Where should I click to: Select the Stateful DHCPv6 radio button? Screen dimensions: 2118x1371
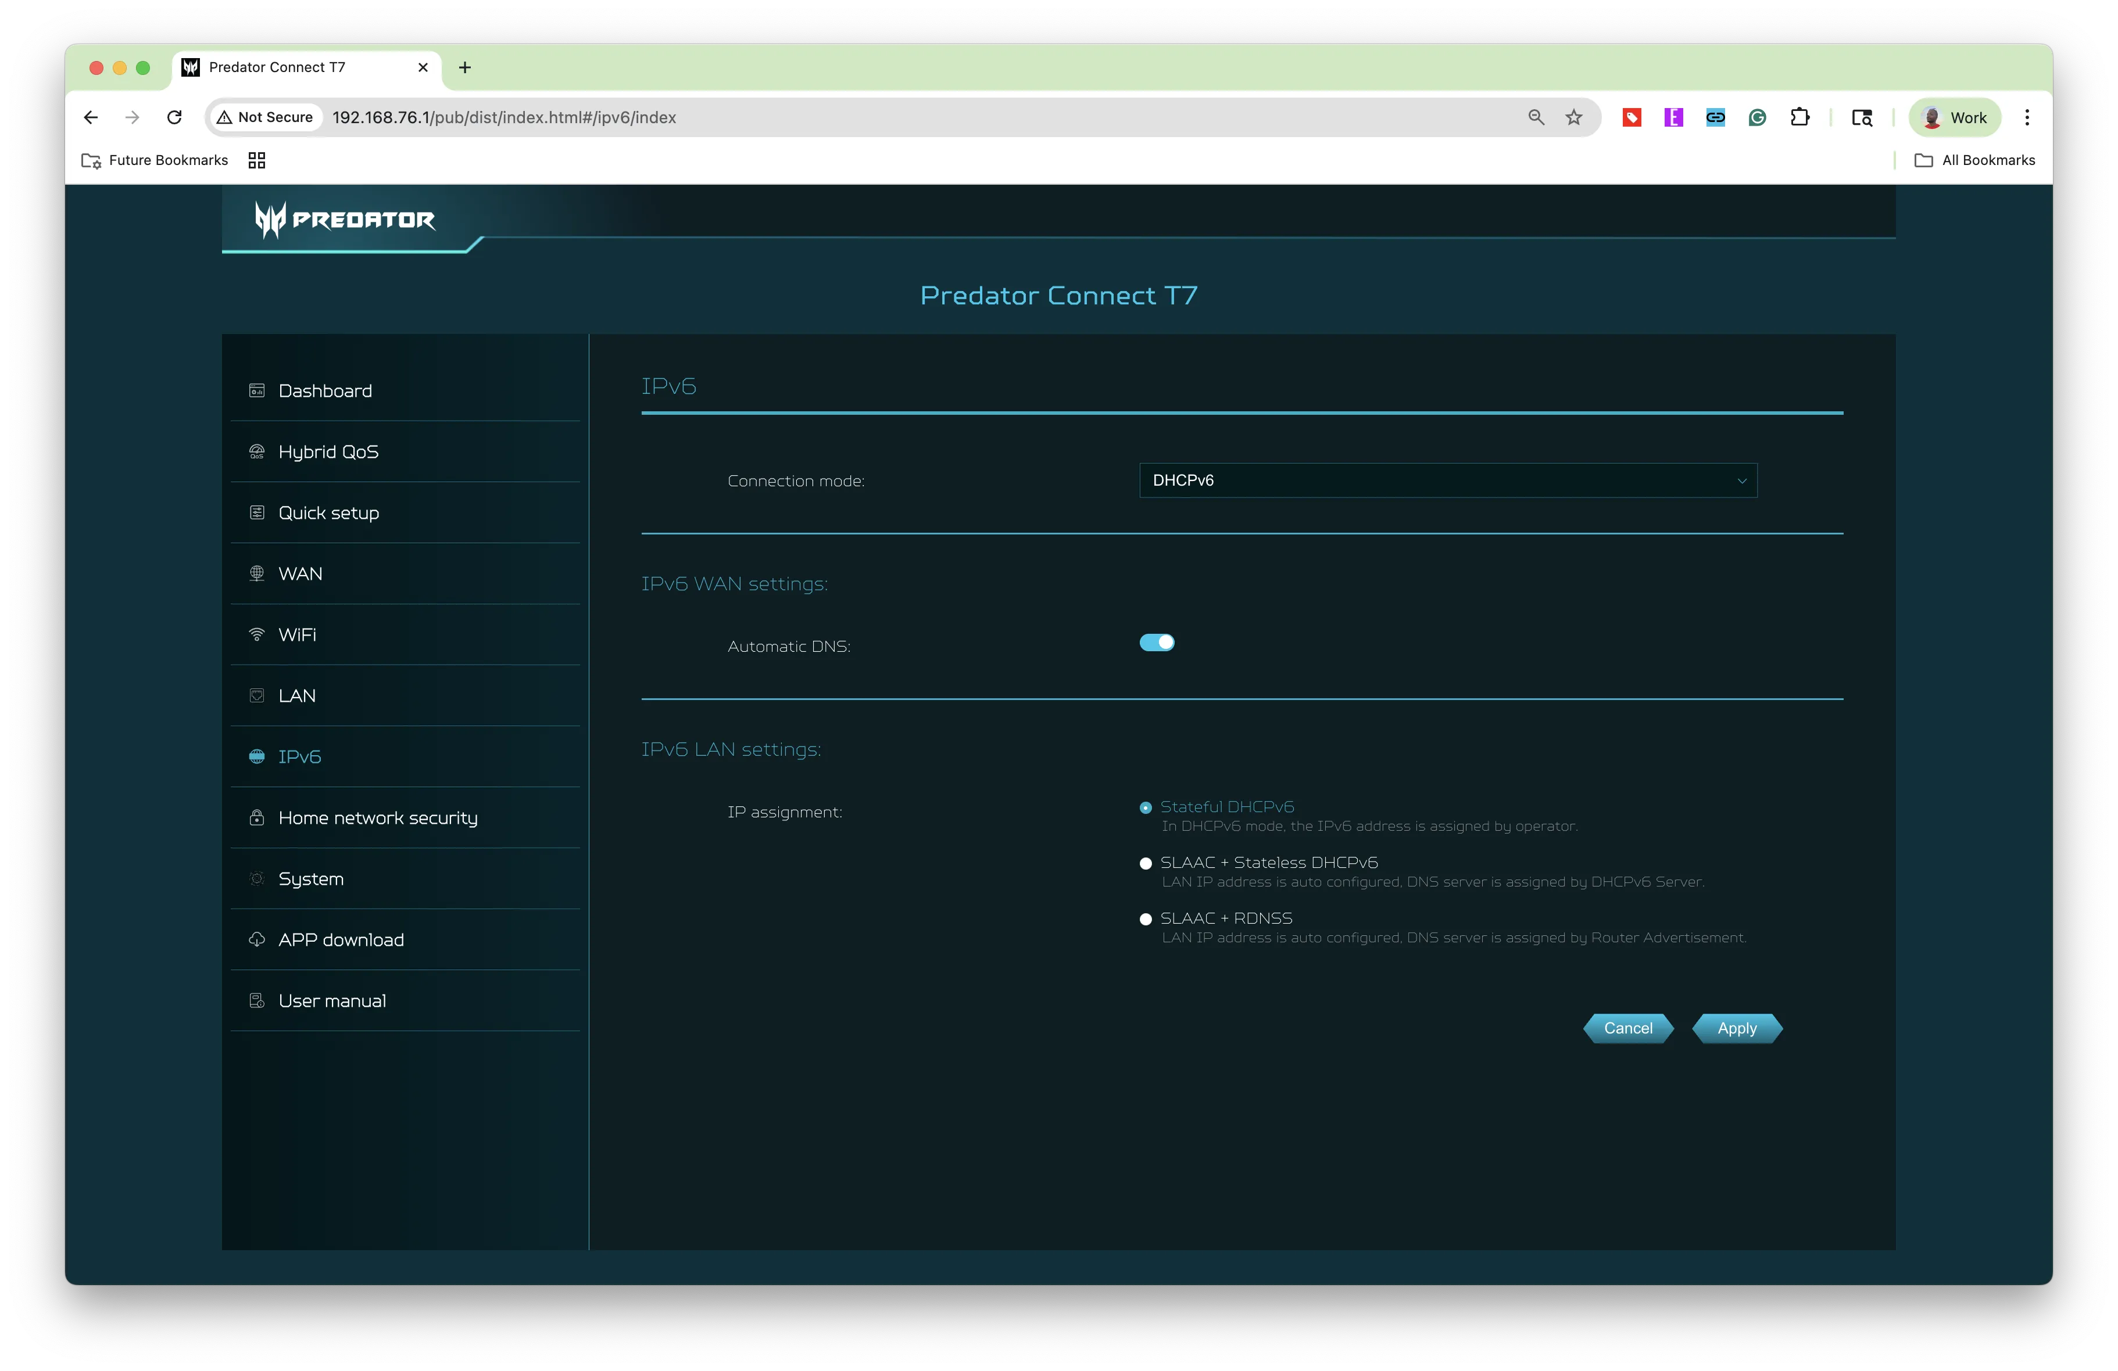(x=1146, y=808)
